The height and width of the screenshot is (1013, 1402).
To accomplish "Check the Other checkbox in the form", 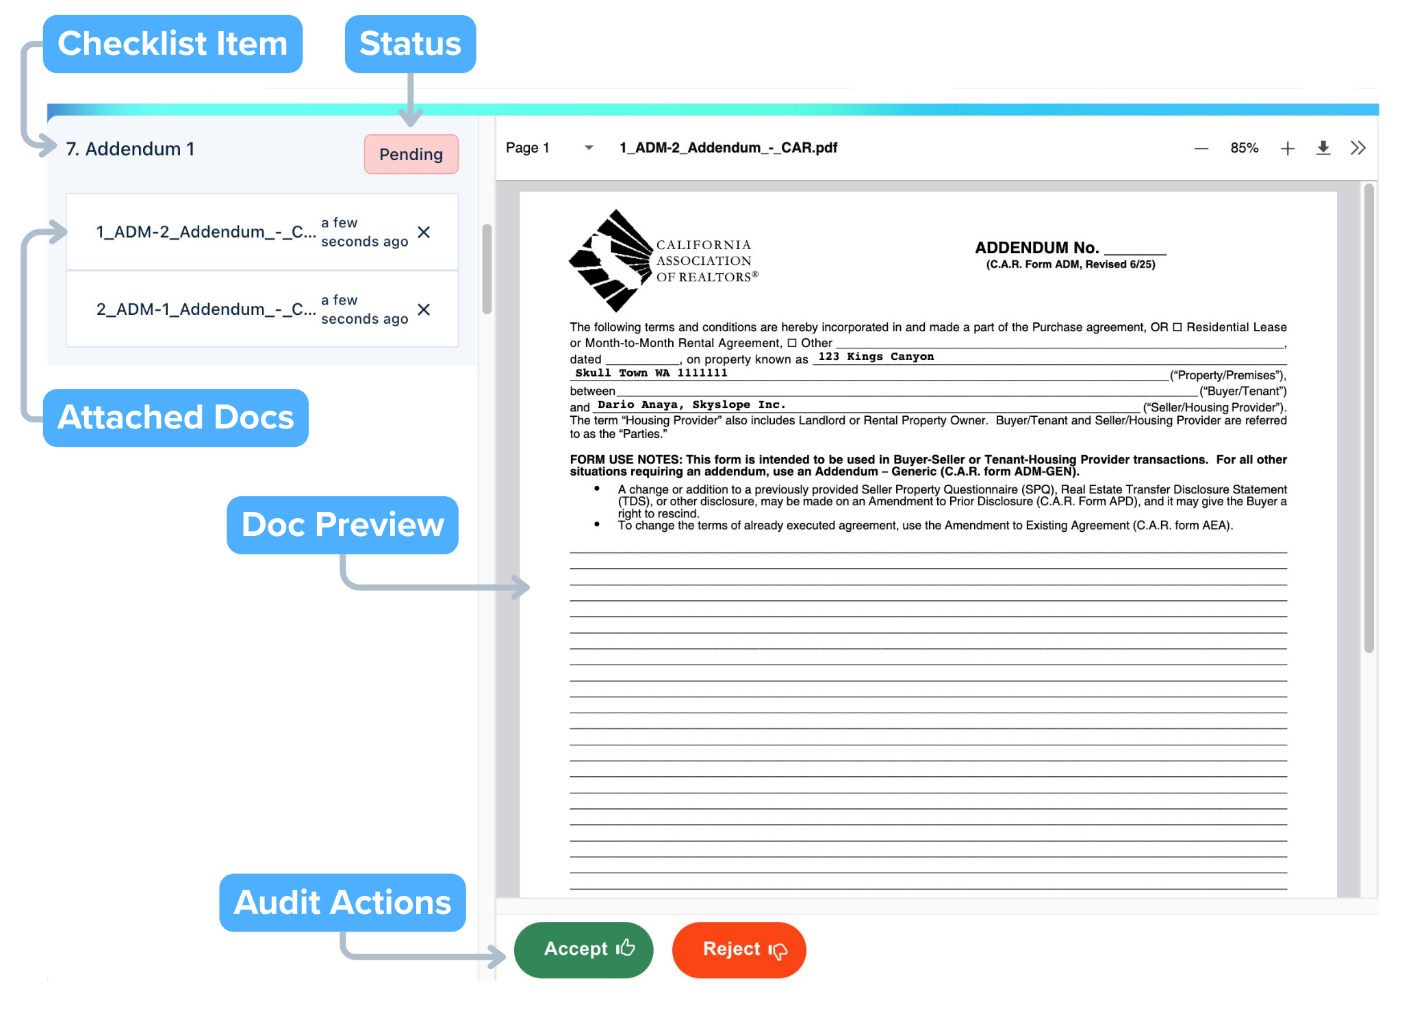I will 792,343.
